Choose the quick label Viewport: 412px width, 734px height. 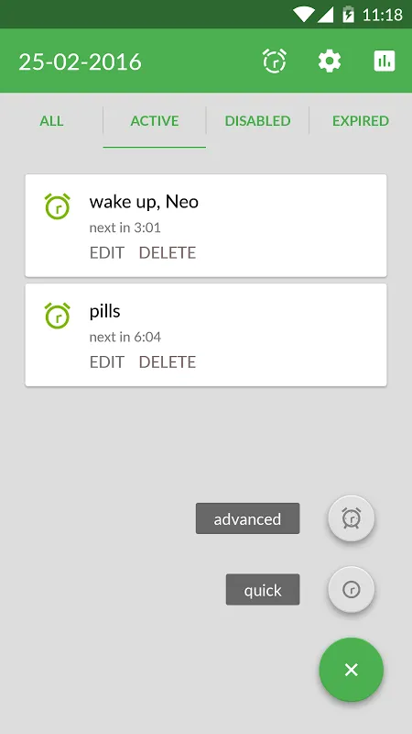263,590
